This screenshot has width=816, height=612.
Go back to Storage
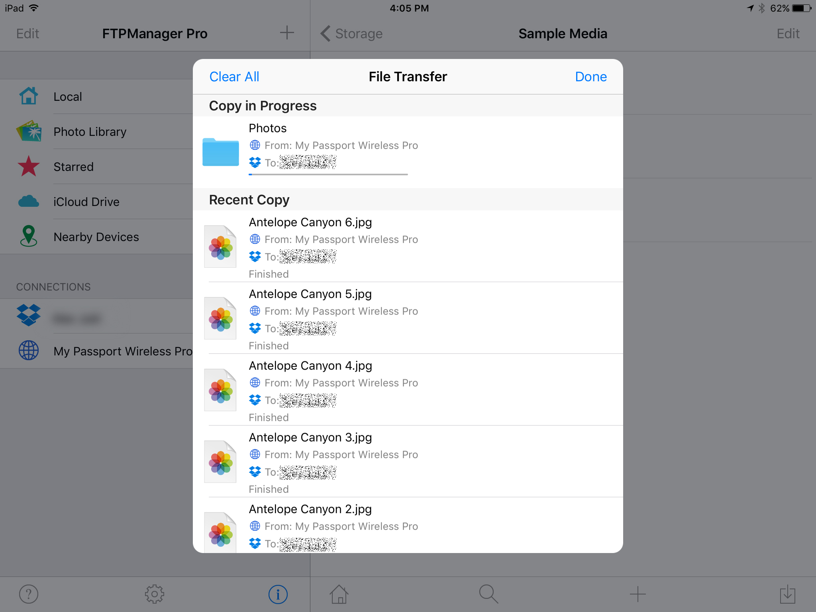[351, 33]
